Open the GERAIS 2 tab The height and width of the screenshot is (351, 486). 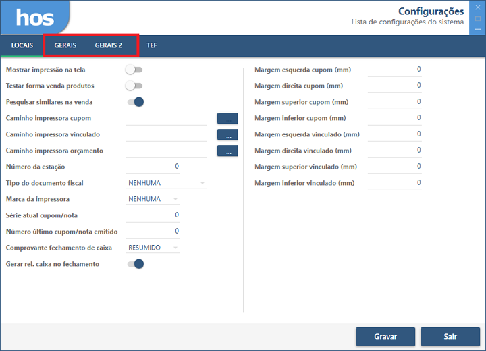108,45
